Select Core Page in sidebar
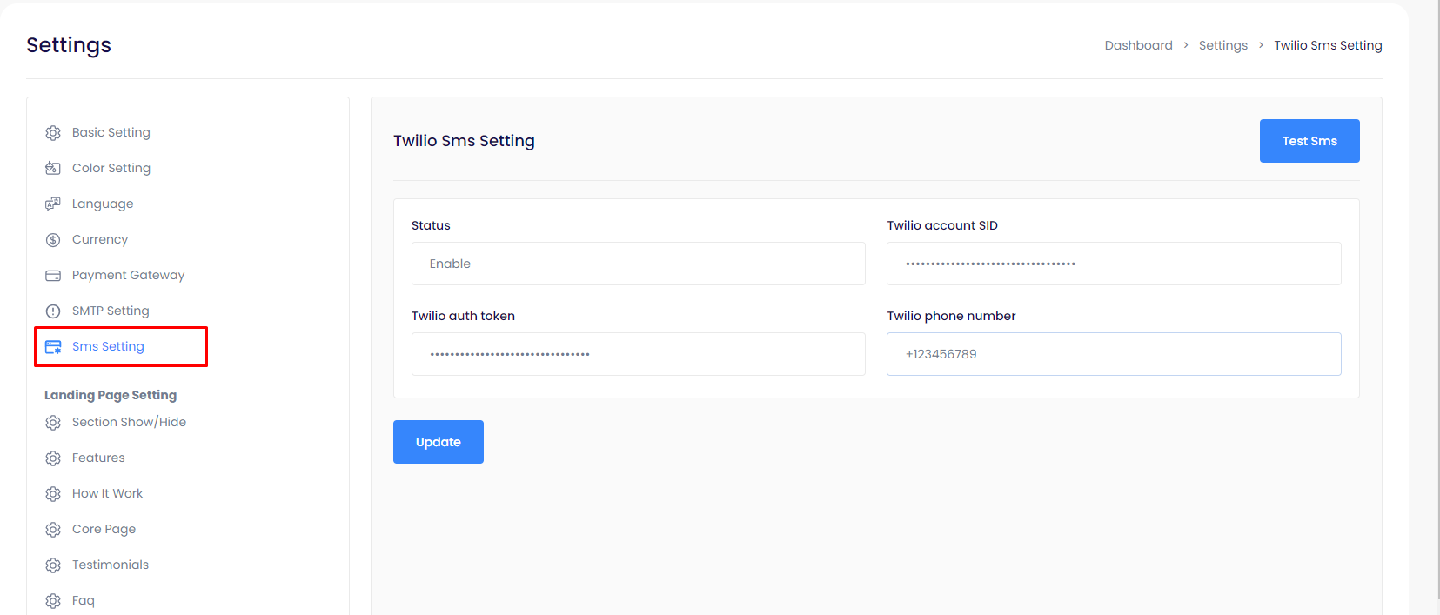This screenshot has width=1440, height=615. pyautogui.click(x=104, y=529)
